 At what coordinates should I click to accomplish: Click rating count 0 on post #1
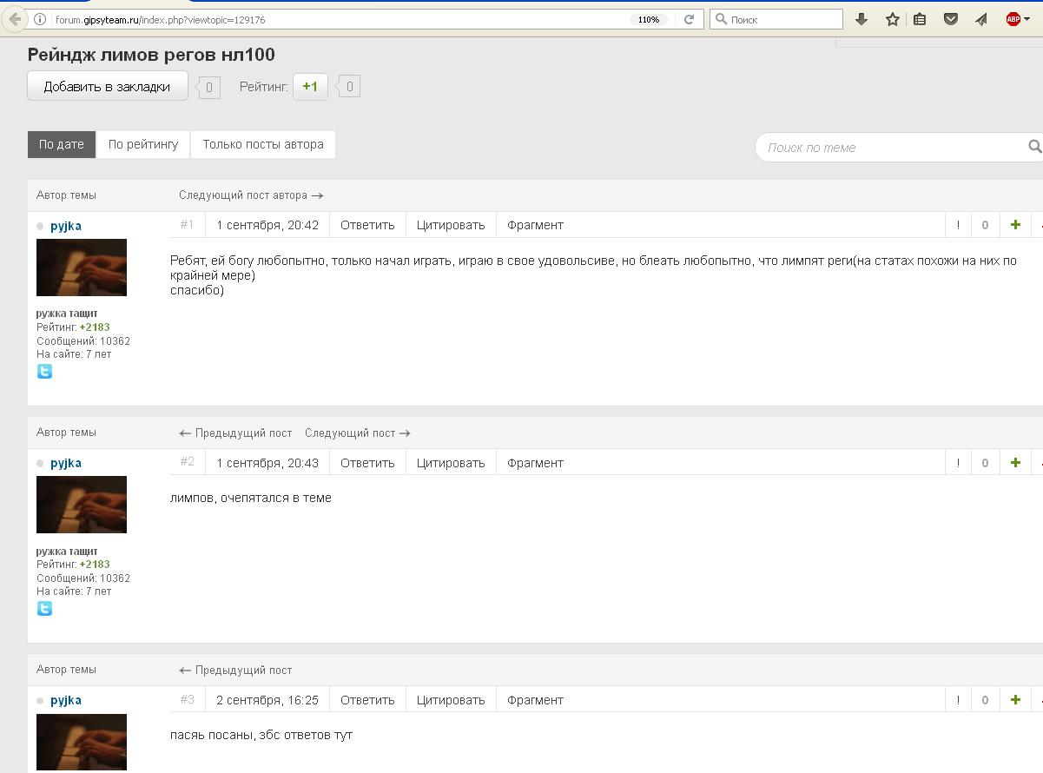coord(985,225)
